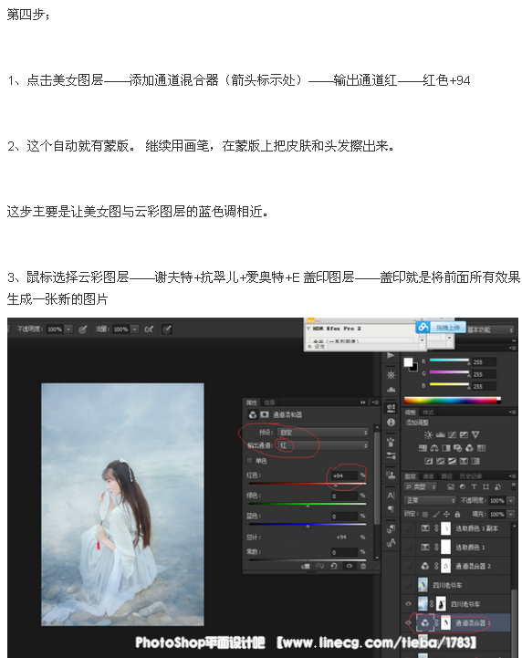Show hidden layer 选取颜色 1 副本
The width and height of the screenshot is (522, 658).
click(x=408, y=528)
